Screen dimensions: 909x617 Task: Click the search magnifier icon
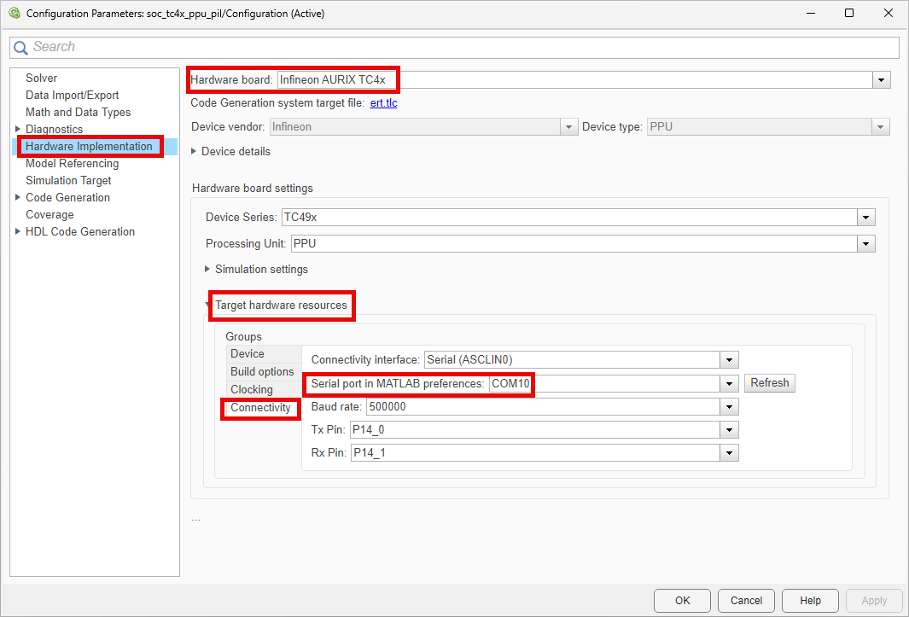point(20,47)
